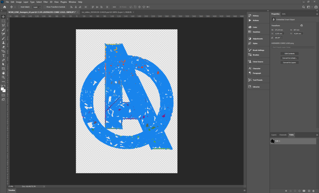Select Path 1 thumbnail in Paths panel
Viewport: 319px width, 193px height.
[x=273, y=141]
